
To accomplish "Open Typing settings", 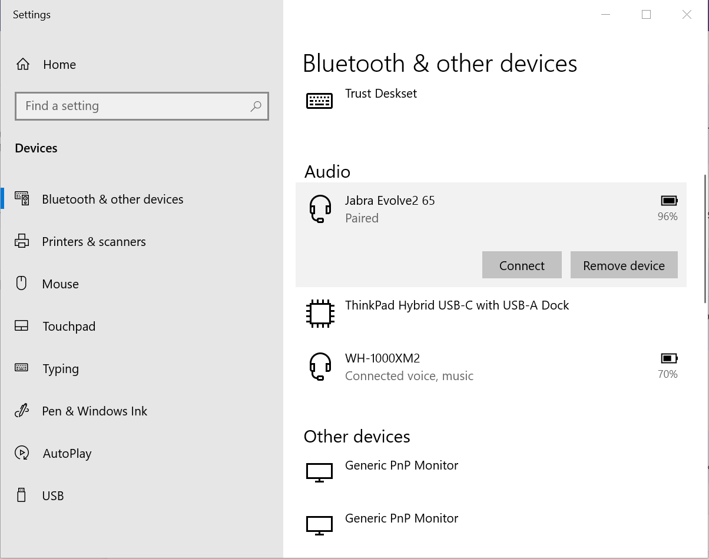I will tap(61, 369).
